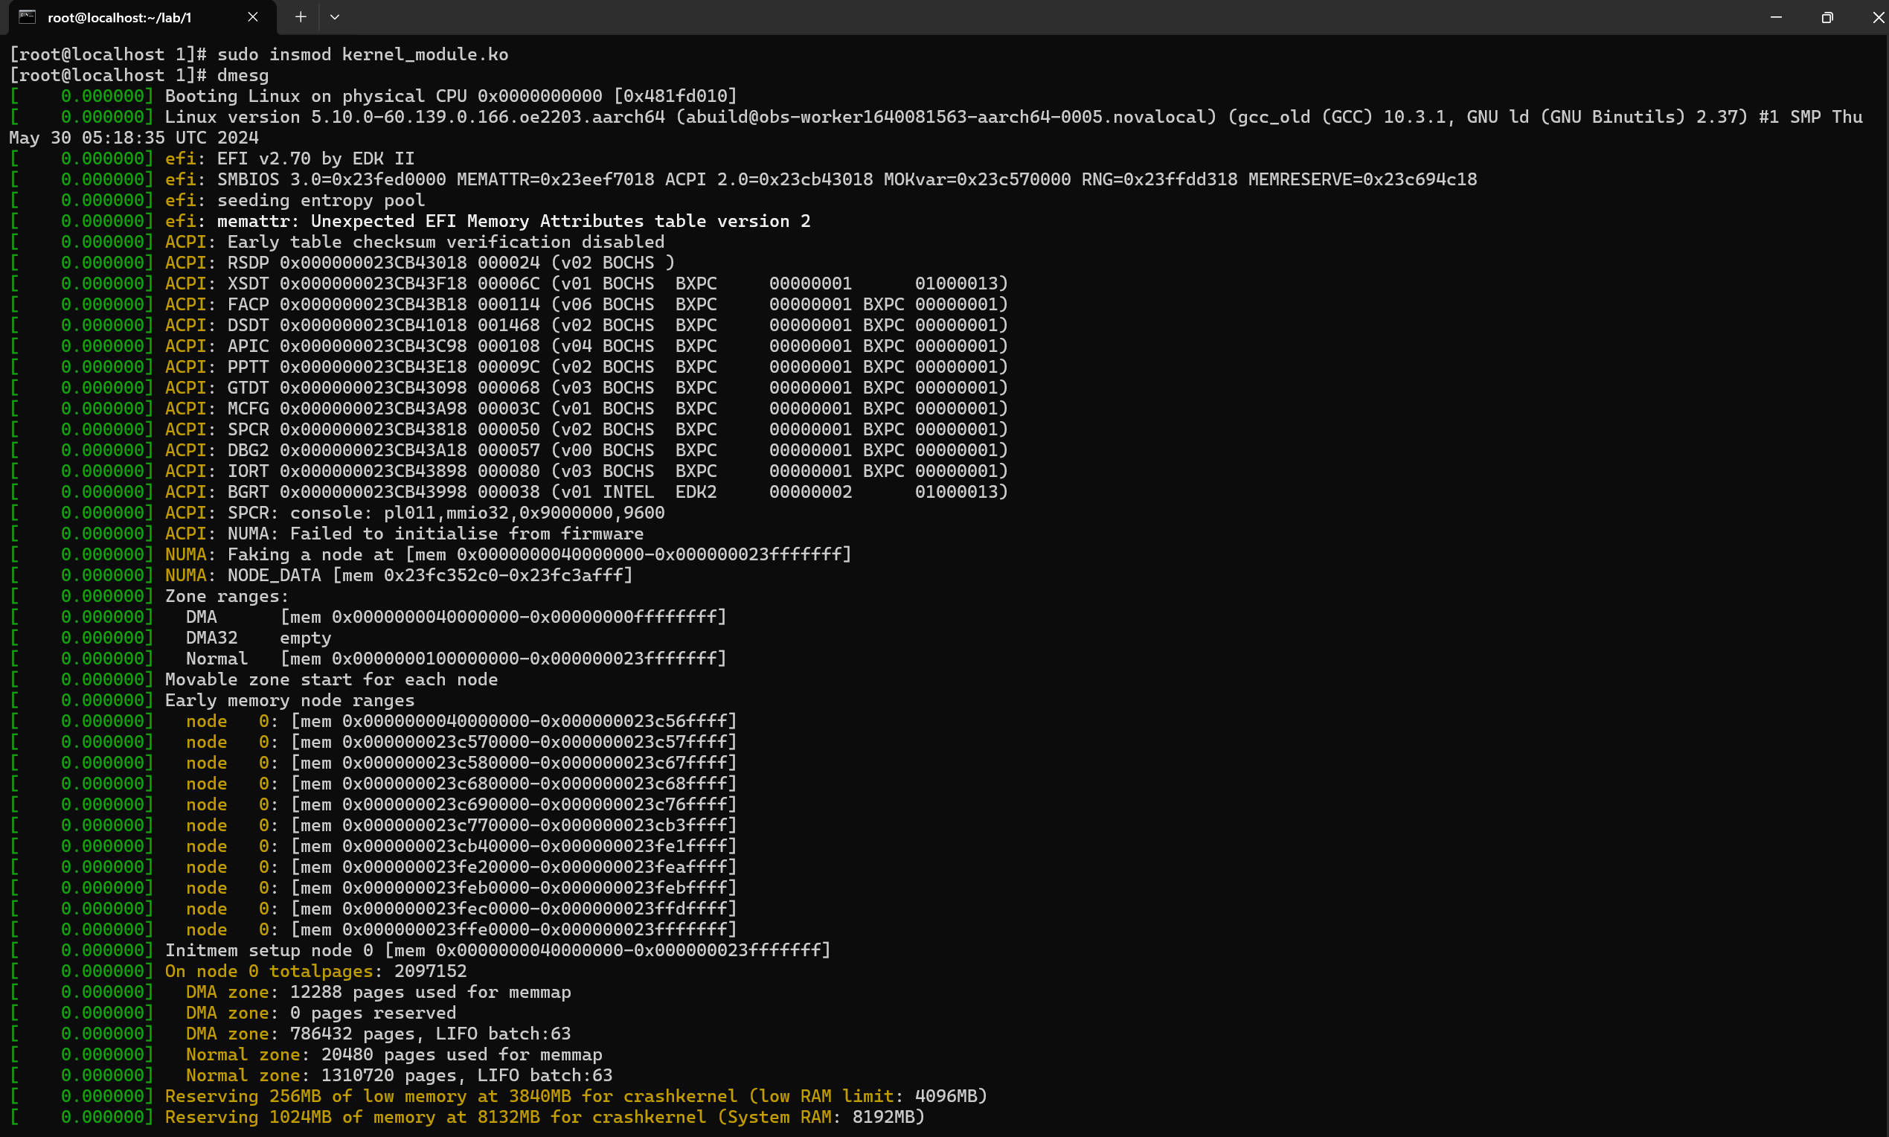1889x1137 pixels.
Task: Click the ACPI XSDT table line
Action: tap(586, 284)
